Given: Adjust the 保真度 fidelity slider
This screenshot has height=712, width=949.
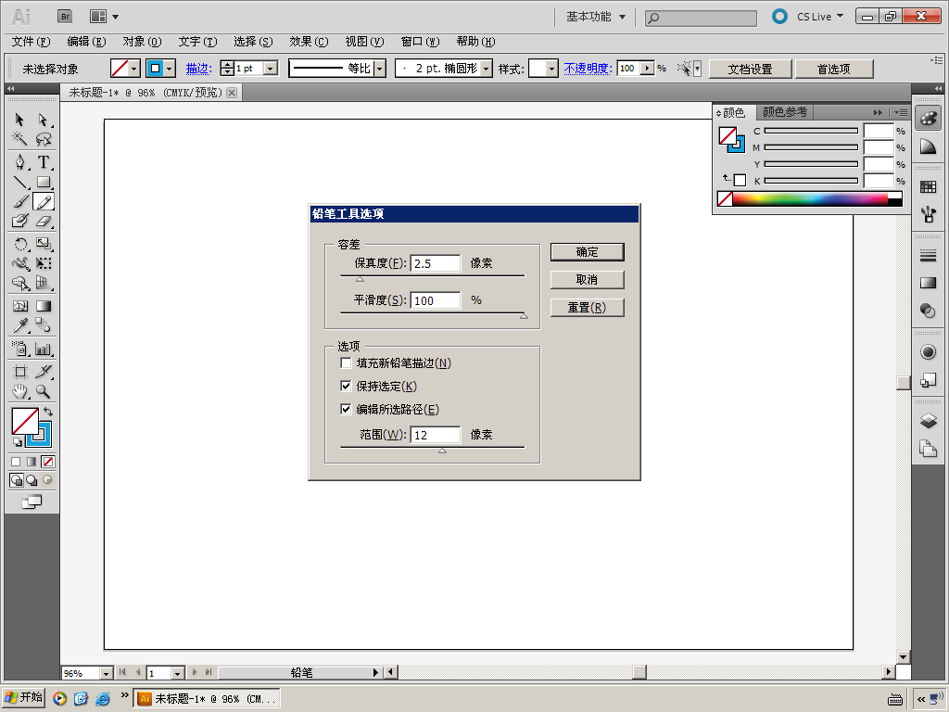Looking at the screenshot, I should click(361, 279).
